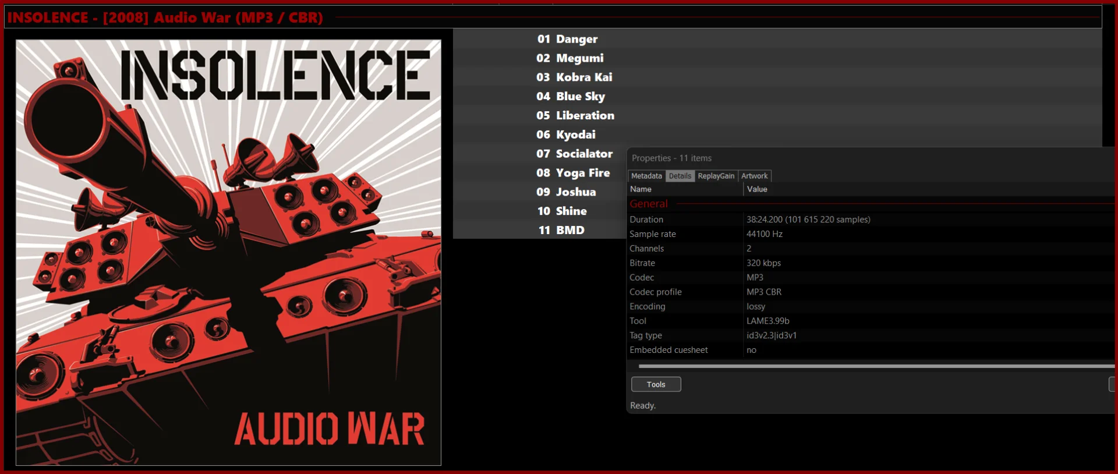
Task: Select the Encoding row
Action: 871,306
